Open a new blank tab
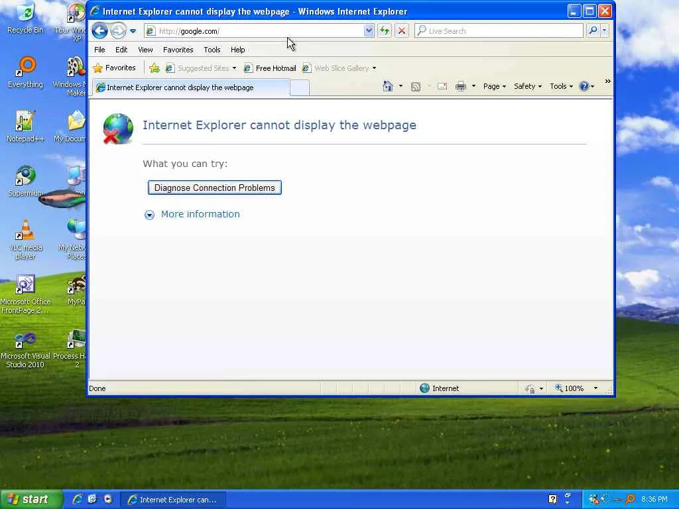Viewport: 679px width, 509px height. tap(299, 88)
